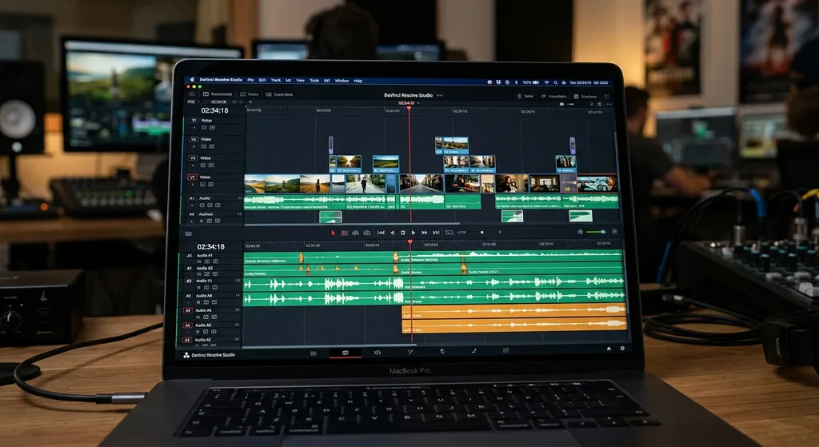
Task: Open the Deliver page icon at bottom right of page bar
Action: tap(505, 350)
